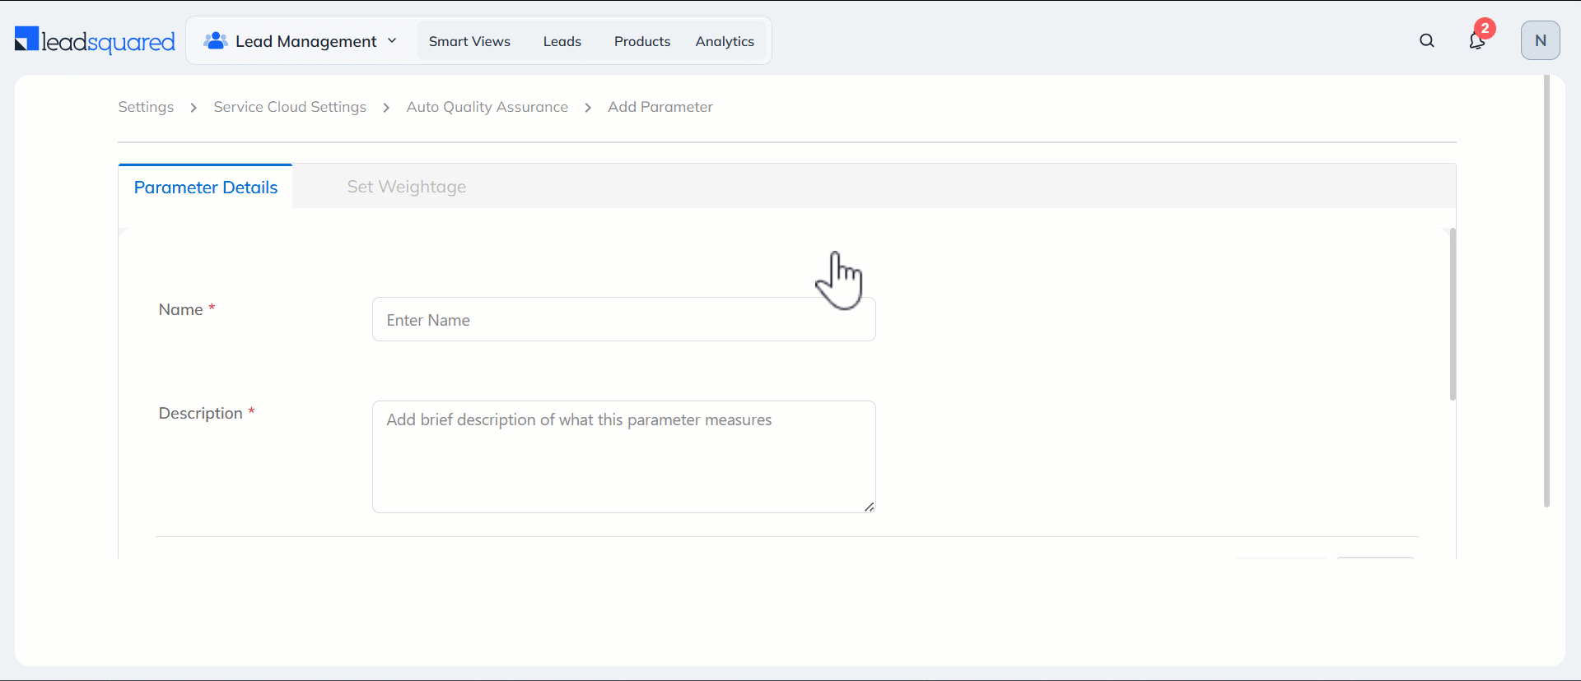Viewport: 1581px width, 681px height.
Task: Go to Service Cloud Settings breadcrumb
Action: [290, 107]
